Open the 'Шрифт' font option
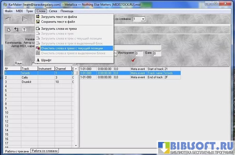235x155 pixels. coord(46,60)
